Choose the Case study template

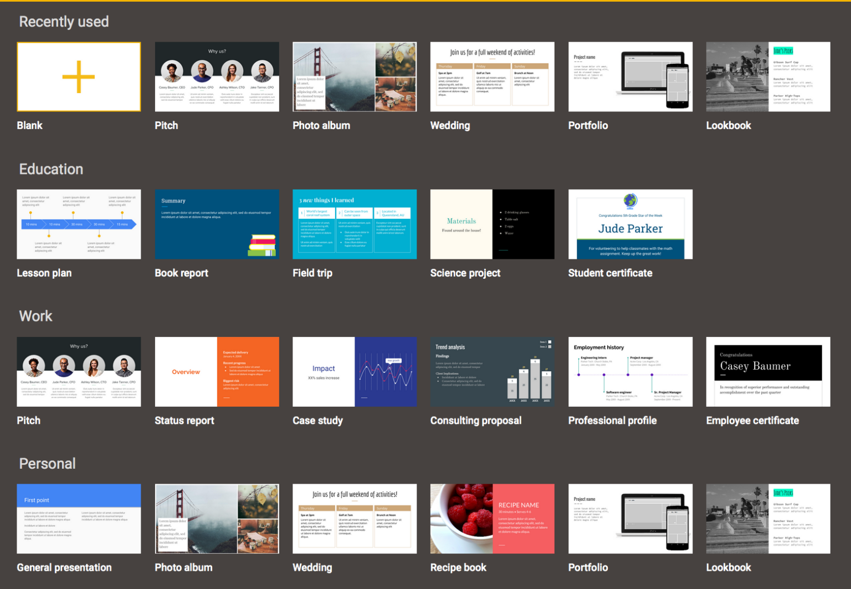pyautogui.click(x=354, y=371)
